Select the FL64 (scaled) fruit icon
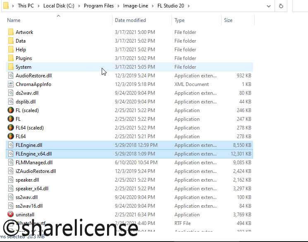 tap(11, 127)
